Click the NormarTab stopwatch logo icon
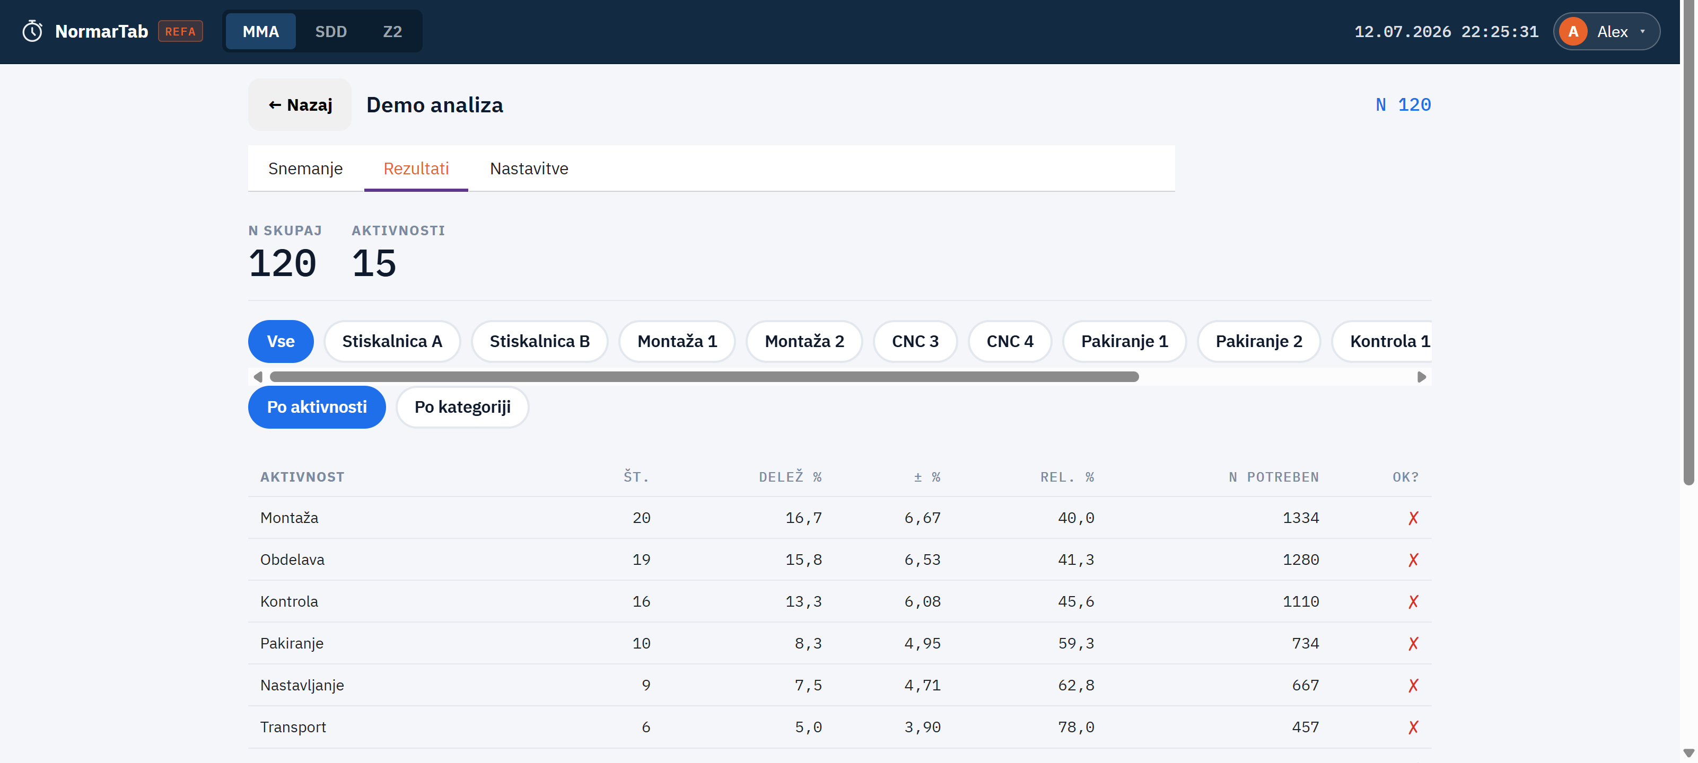The image size is (1698, 763). (32, 31)
